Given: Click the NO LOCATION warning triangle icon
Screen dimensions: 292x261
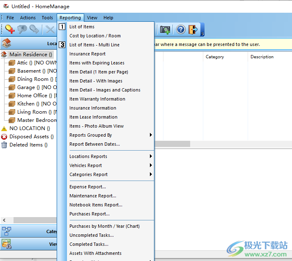Looking at the screenshot, I should click(4, 128).
